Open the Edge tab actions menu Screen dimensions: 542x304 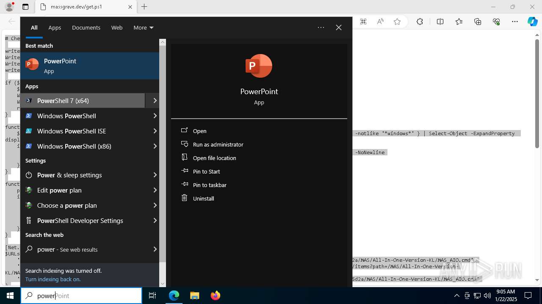pos(25,7)
